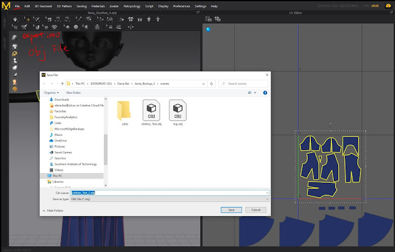Click the Simulate down-arrow tool icon
Viewport: 395px width, 252px height.
pyautogui.click(x=15, y=19)
